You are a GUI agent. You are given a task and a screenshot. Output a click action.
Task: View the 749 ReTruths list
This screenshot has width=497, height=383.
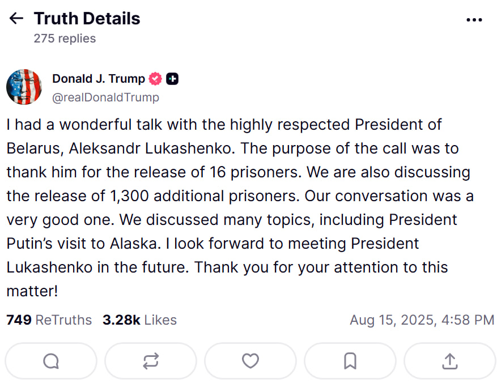pyautogui.click(x=49, y=320)
